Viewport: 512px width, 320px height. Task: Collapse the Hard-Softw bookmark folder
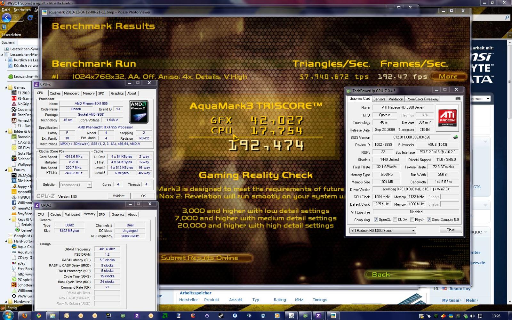(x=6, y=241)
